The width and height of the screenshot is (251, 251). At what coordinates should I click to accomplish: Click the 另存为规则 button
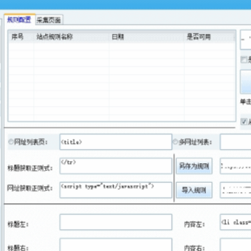tap(194, 166)
